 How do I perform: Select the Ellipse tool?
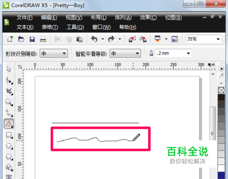9,146
